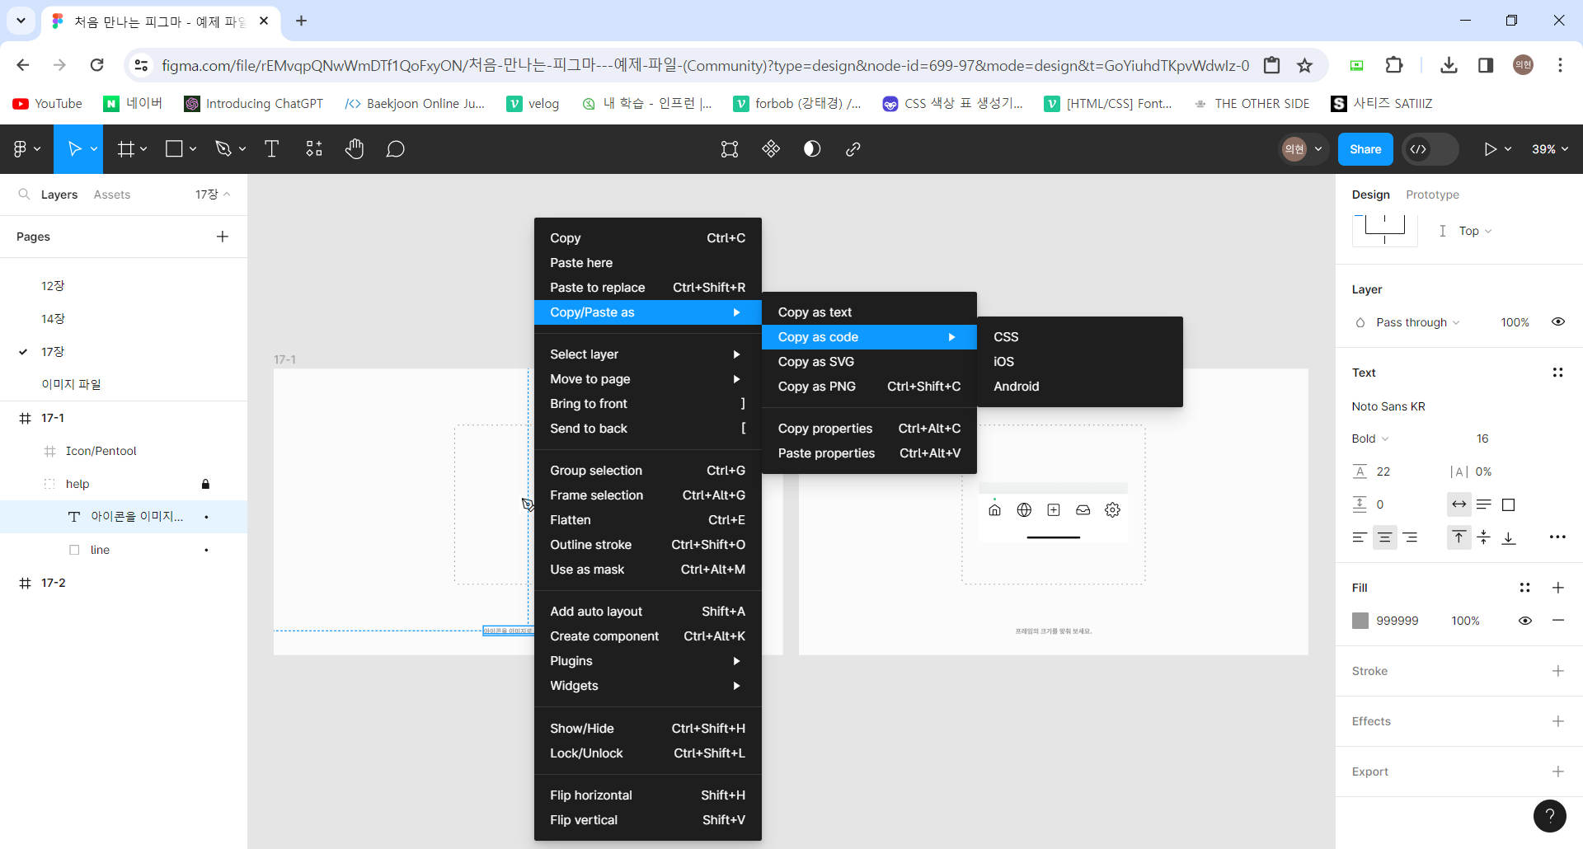Align text to middle vertically
Image resolution: width=1583 pixels, height=849 pixels.
coord(1484,537)
